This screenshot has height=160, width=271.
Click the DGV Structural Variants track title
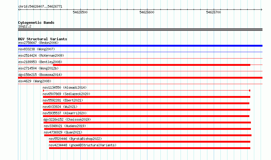click(x=43, y=39)
